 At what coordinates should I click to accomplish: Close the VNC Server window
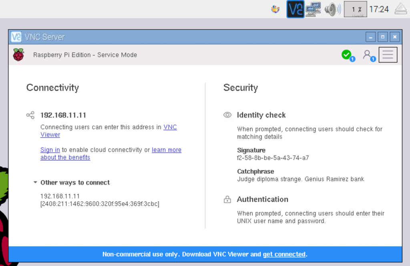395,37
